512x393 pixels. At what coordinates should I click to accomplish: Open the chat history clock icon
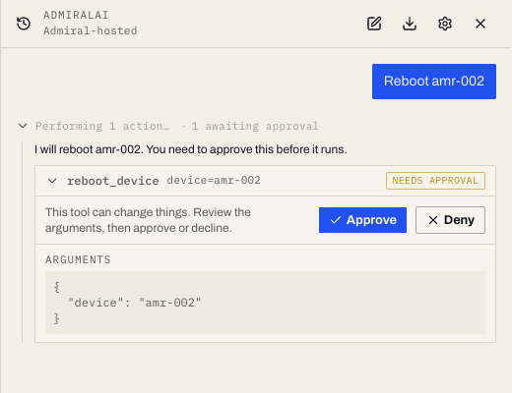pos(24,24)
